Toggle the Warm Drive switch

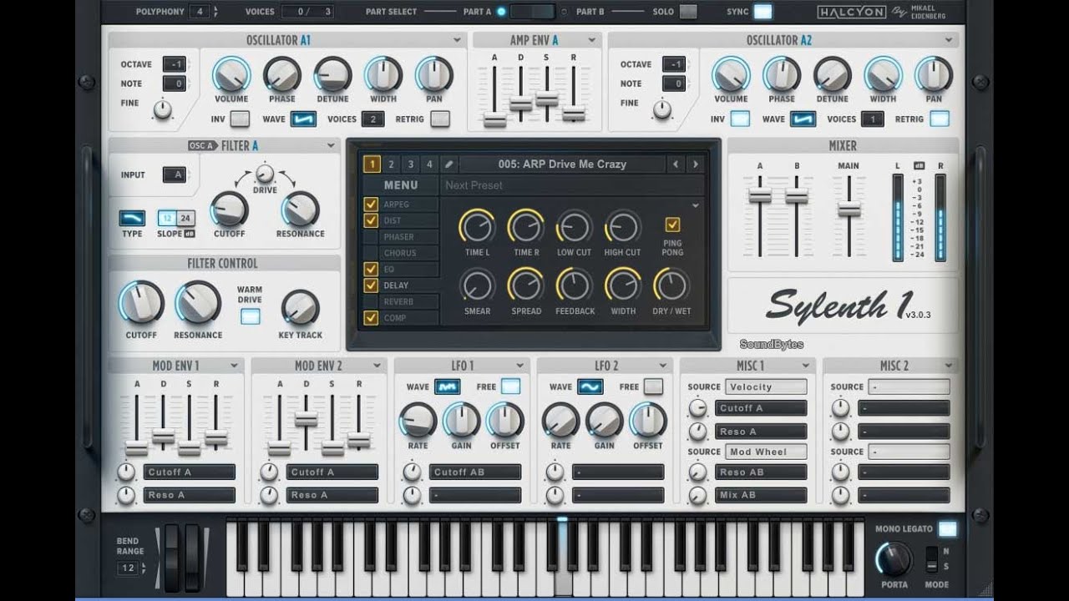(250, 316)
